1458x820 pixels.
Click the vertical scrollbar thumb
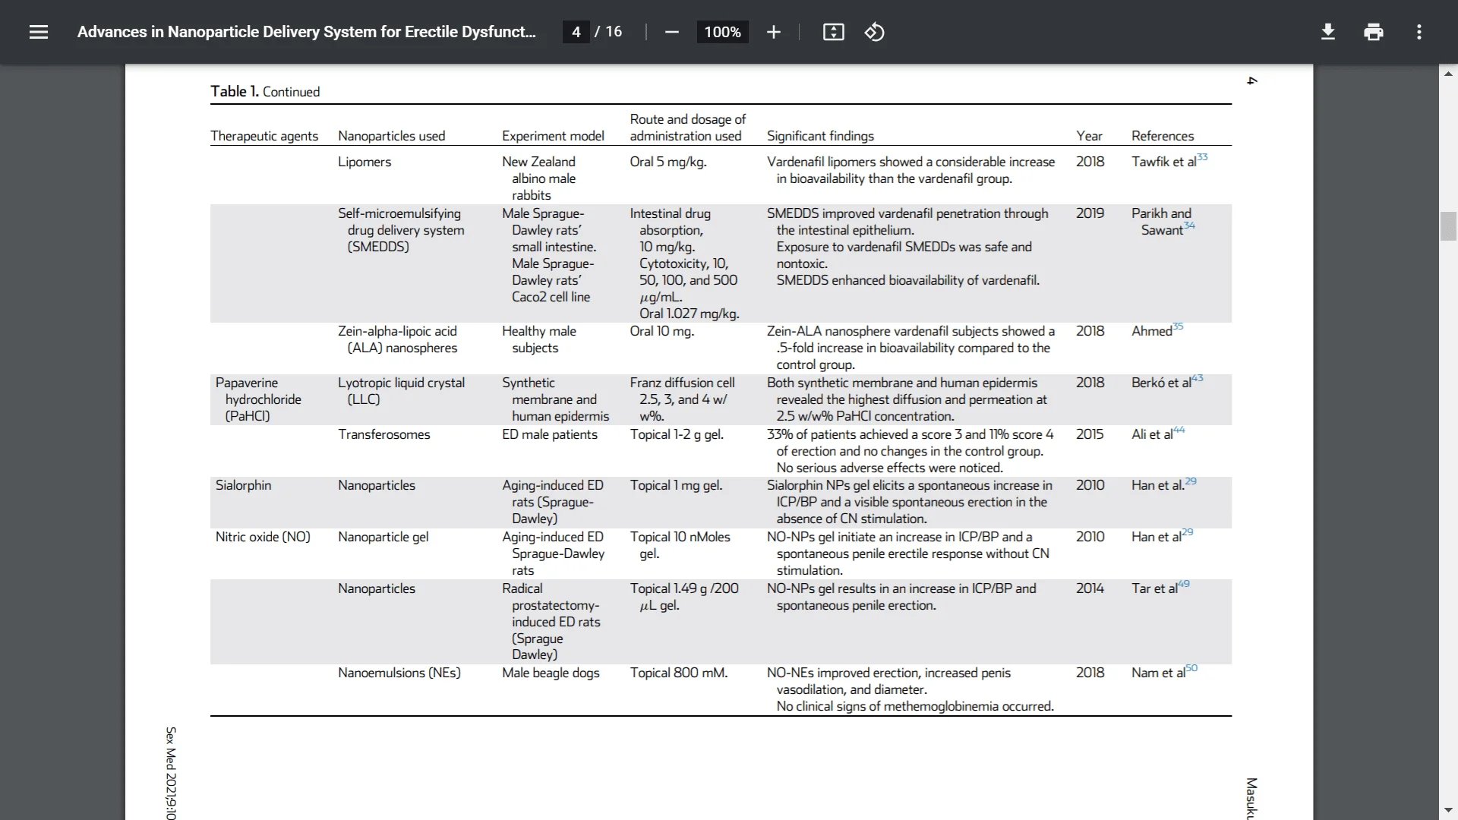click(1448, 226)
